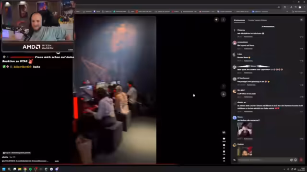The height and width of the screenshot is (172, 307).
Task: Mention a user with @ icon
Action: [291, 160]
